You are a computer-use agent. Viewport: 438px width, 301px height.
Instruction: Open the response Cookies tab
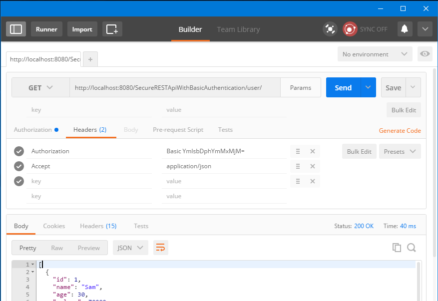[54, 226]
